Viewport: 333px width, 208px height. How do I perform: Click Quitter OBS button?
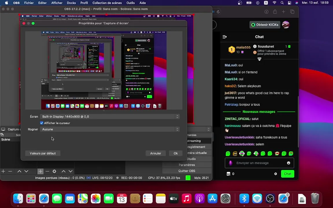[x=187, y=171]
